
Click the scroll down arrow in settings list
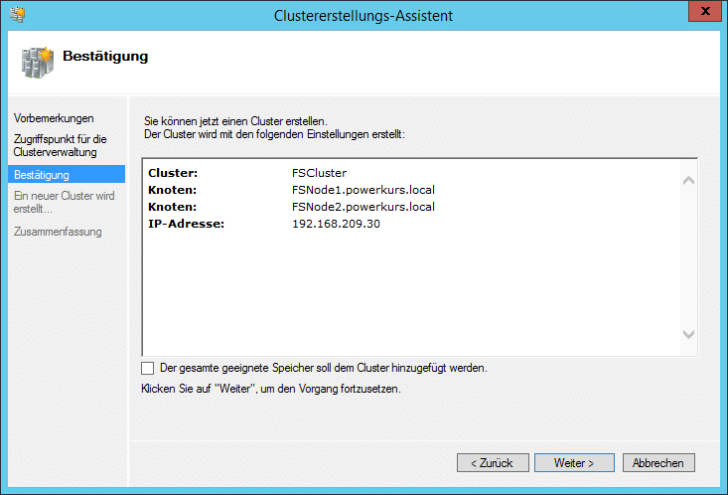688,334
